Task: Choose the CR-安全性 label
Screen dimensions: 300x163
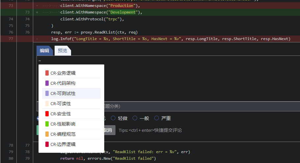Action: point(61,114)
